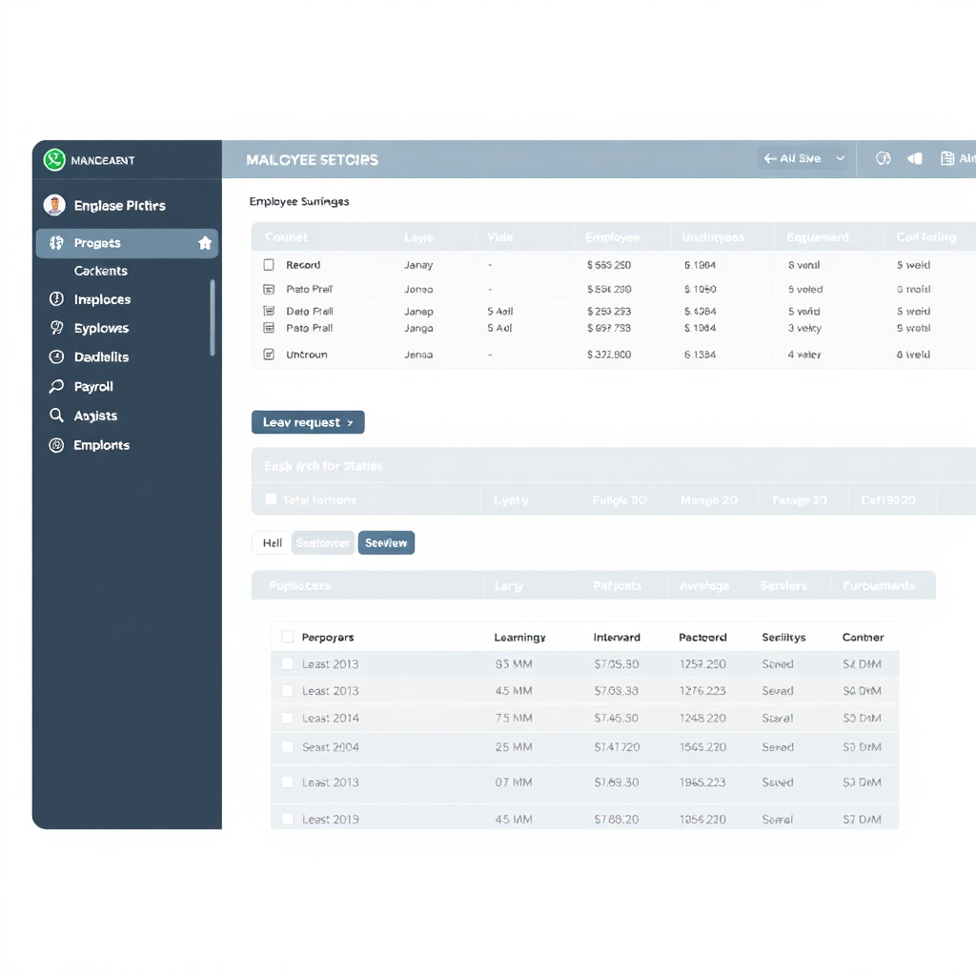The image size is (976, 976).
Task: Click the user avatar beside Enplase Pictirs
Action: click(54, 205)
